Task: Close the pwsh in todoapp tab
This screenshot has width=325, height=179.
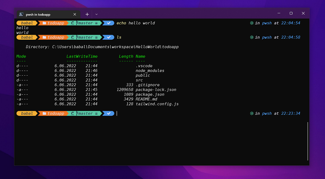Action: click(x=75, y=14)
